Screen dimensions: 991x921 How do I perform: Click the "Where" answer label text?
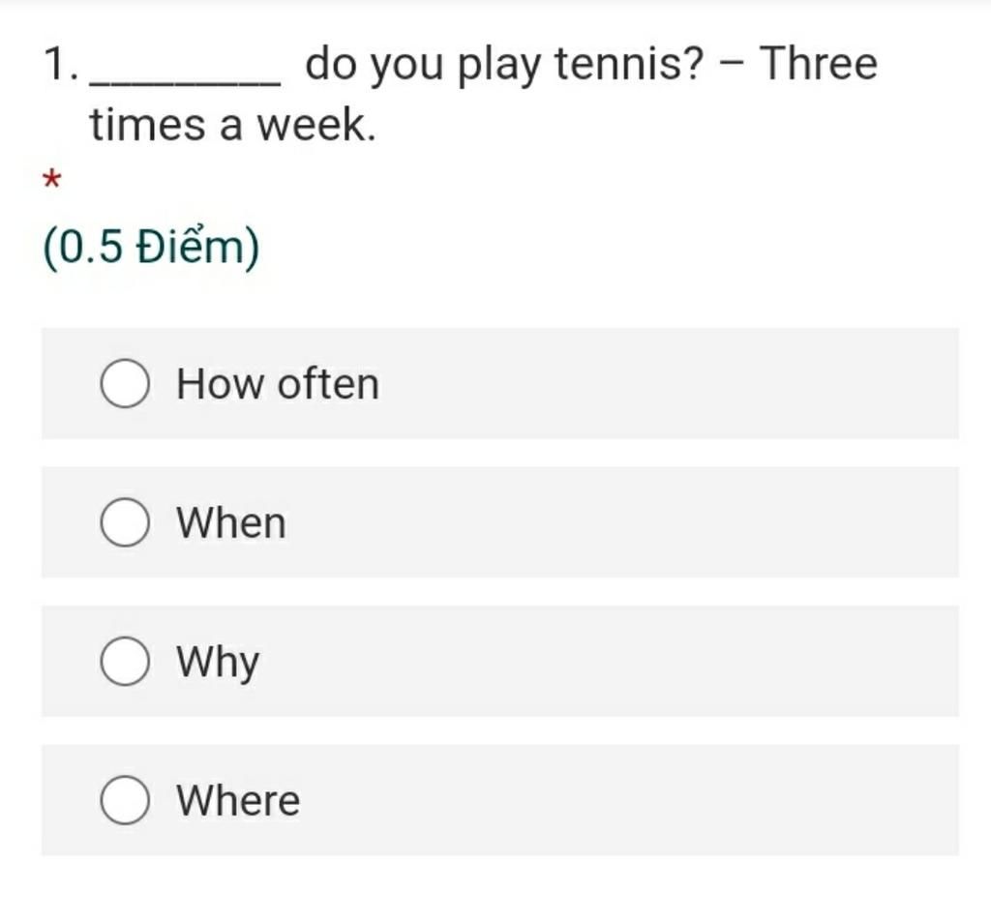click(x=238, y=800)
